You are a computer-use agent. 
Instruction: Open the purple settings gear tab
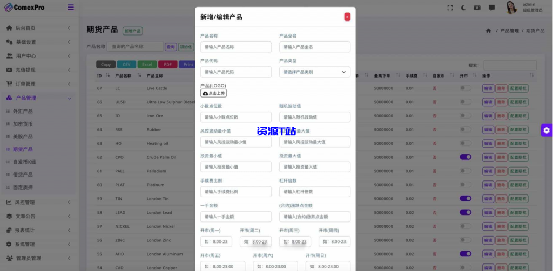coord(547,130)
